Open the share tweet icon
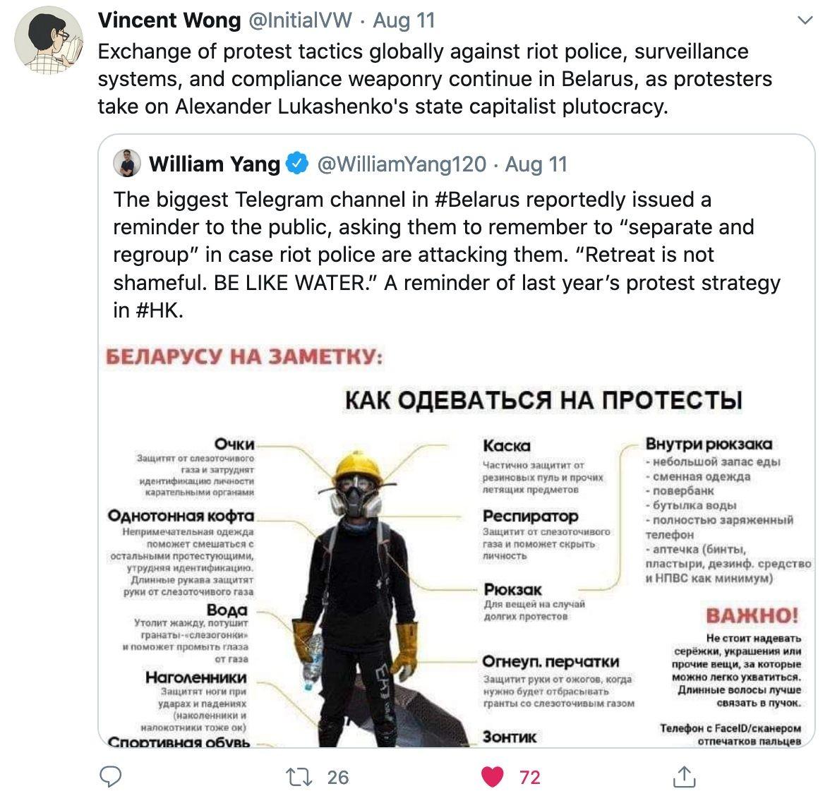 (684, 776)
